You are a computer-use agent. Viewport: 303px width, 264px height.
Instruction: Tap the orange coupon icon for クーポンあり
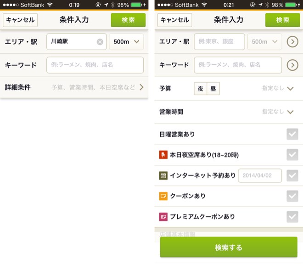(x=163, y=196)
